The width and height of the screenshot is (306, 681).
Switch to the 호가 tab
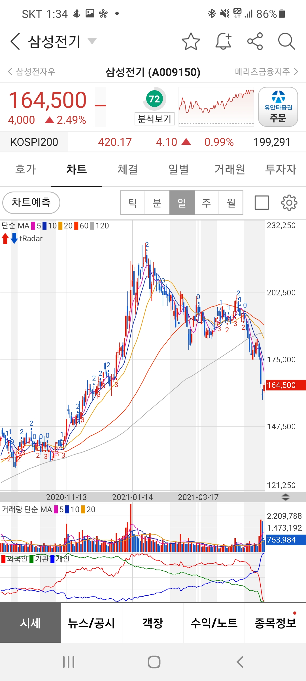coord(25,169)
